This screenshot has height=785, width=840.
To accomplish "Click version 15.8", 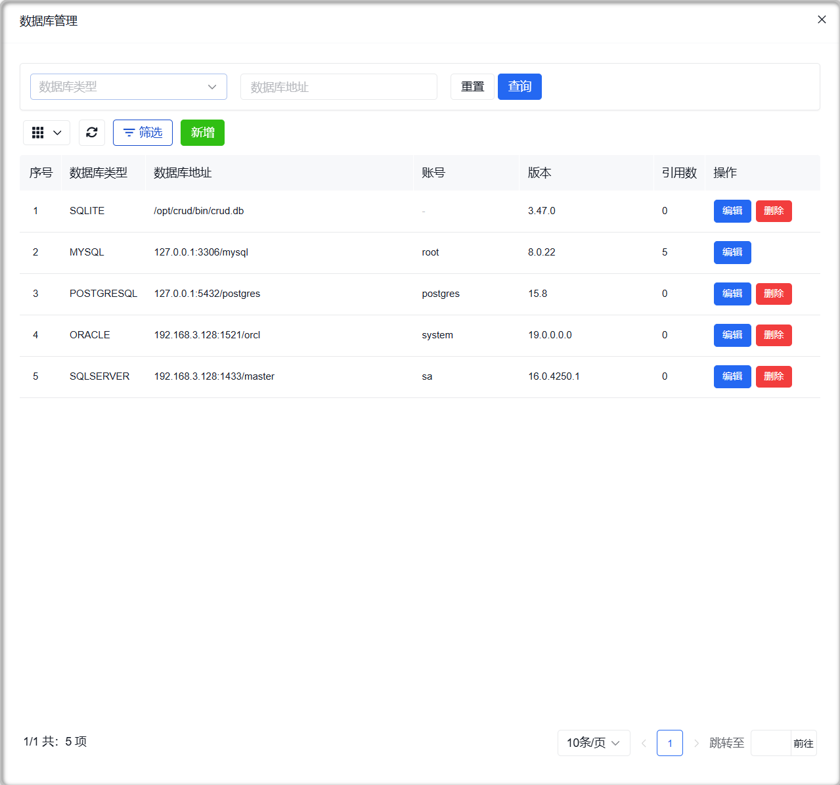I will (538, 294).
